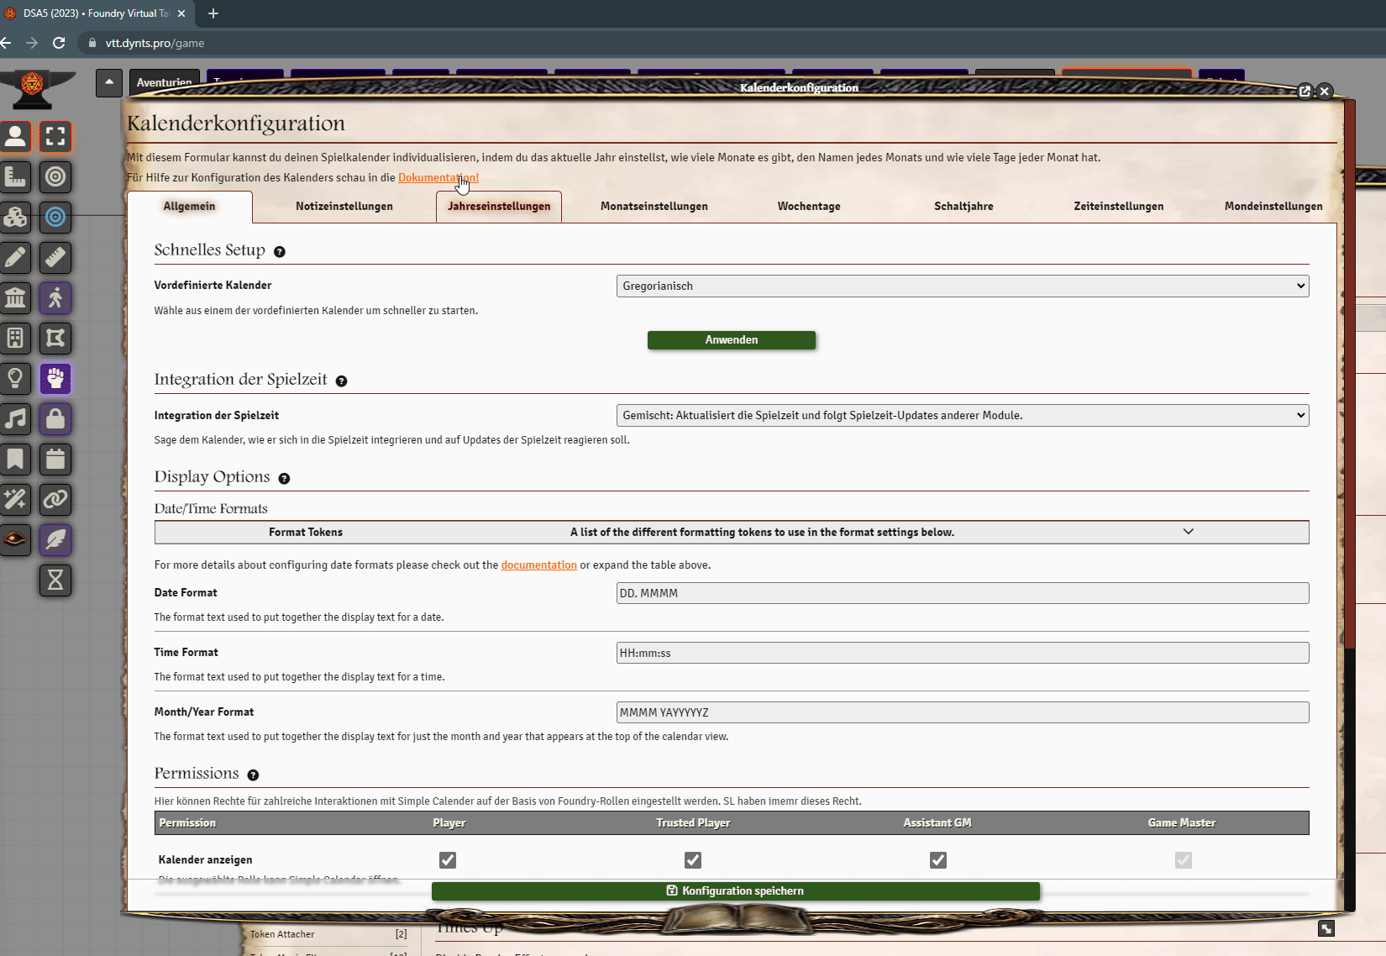1386x956 pixels.
Task: Click the select targets bracket tool
Action: tap(55, 137)
